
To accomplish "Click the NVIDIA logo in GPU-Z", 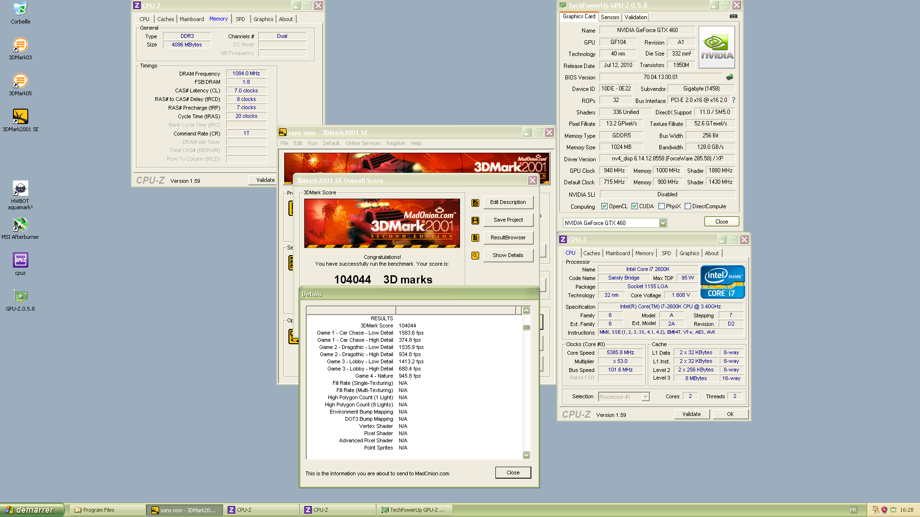I will 717,47.
